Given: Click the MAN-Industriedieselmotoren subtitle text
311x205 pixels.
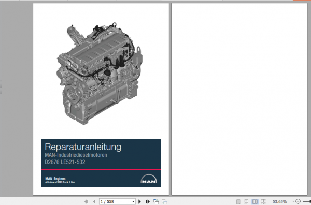Looking at the screenshot, I should 76,155.
